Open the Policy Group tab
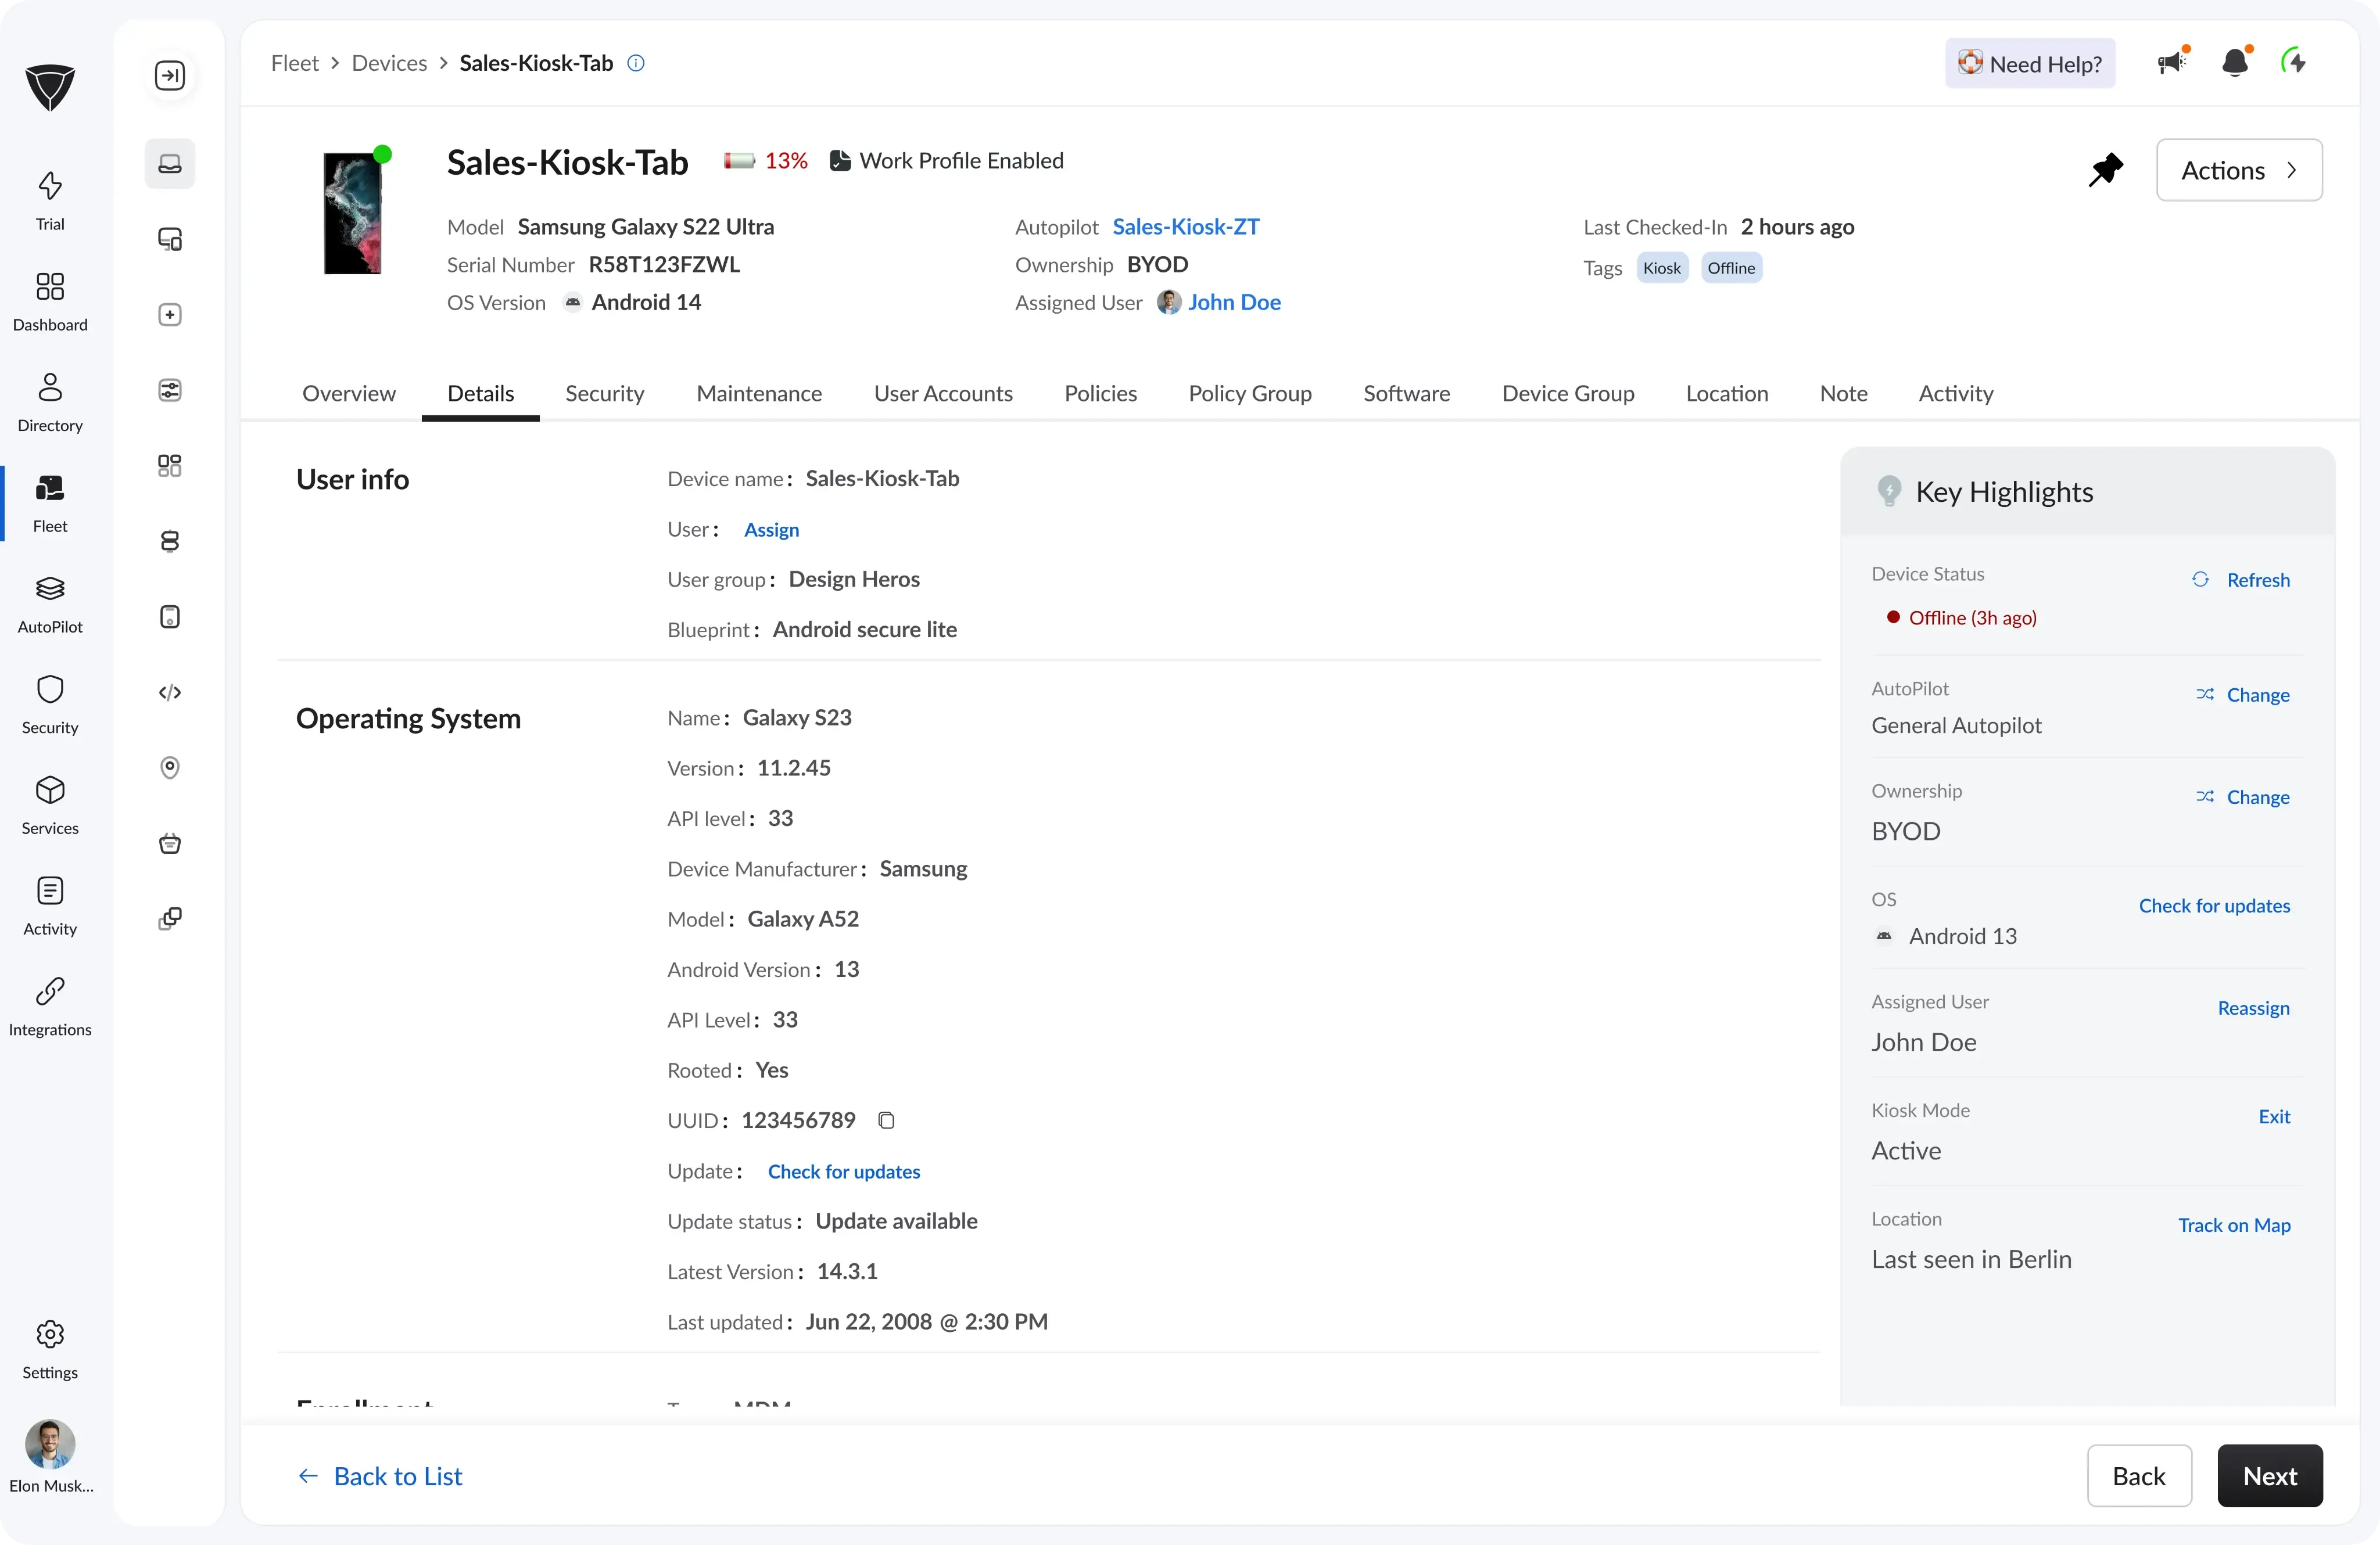Viewport: 2380px width, 1545px height. [x=1249, y=393]
